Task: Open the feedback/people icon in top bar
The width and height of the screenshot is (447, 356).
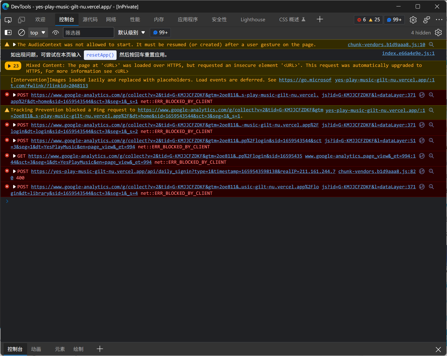Action: 427,20
